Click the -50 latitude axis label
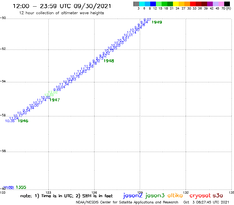 [3, 18]
